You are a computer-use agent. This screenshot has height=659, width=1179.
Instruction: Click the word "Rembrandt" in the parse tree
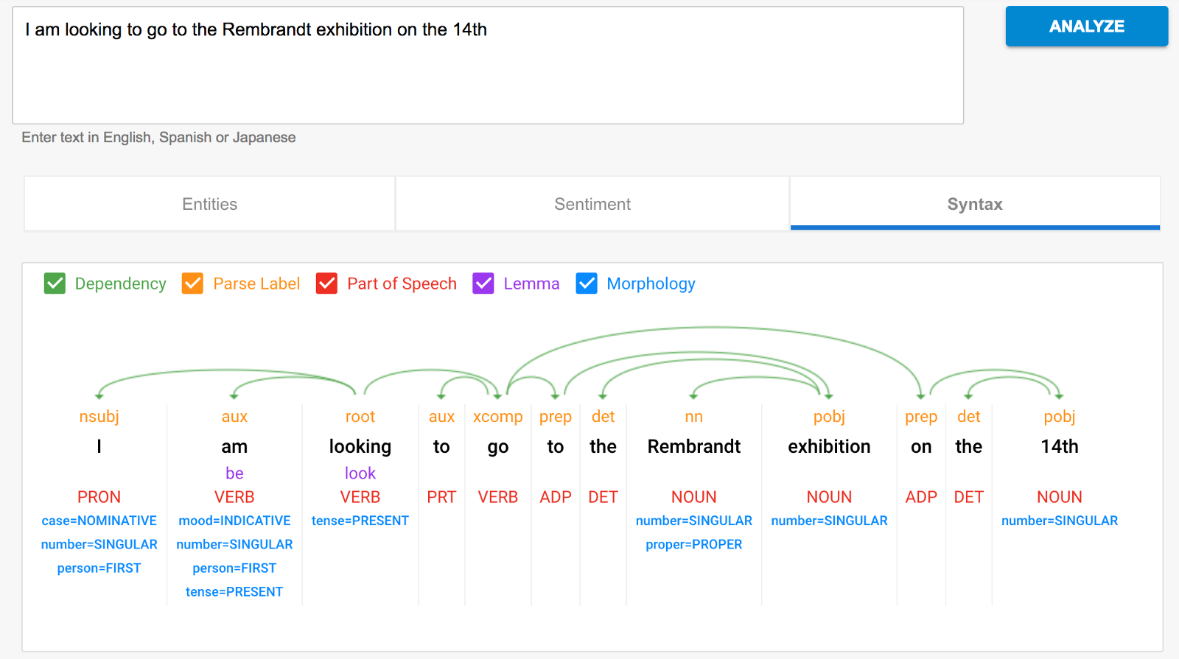pos(693,446)
